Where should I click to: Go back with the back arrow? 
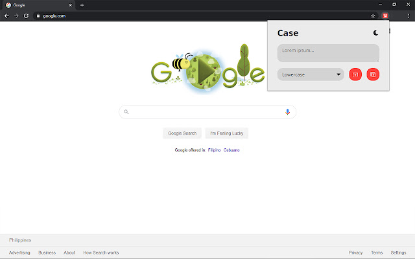[7, 16]
